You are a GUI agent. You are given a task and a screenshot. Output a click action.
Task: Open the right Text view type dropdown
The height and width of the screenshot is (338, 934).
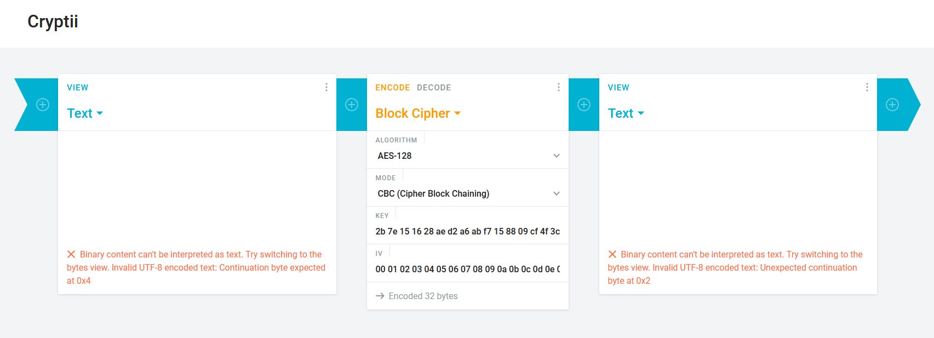click(626, 113)
